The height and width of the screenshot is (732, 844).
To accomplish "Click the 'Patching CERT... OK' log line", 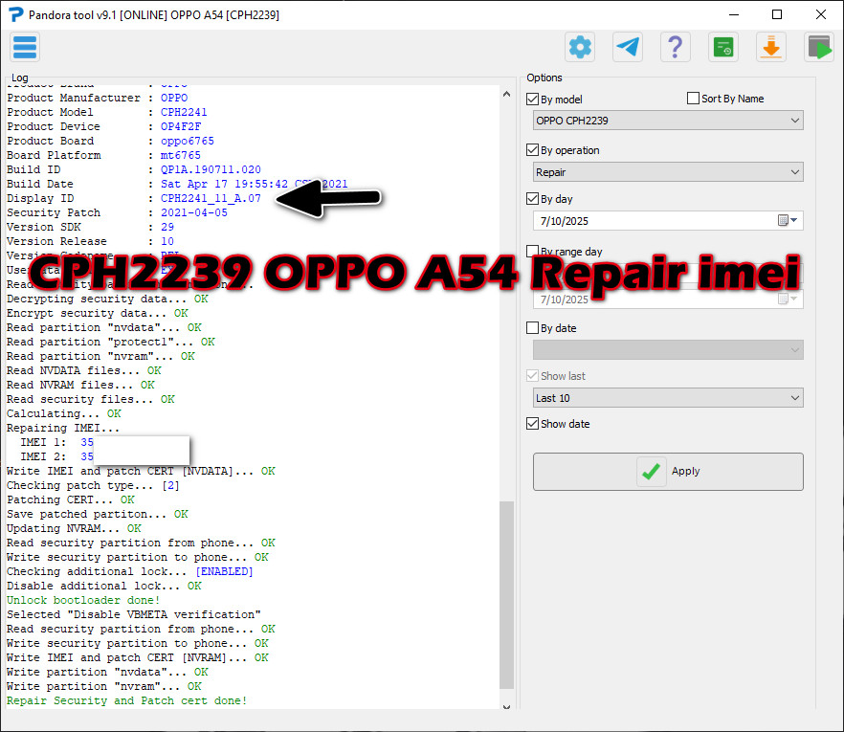I will (x=71, y=500).
